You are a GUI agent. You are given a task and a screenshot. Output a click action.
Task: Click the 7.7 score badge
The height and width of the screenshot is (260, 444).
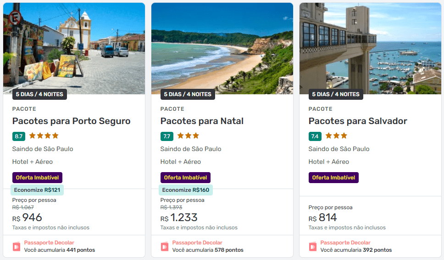click(x=167, y=136)
